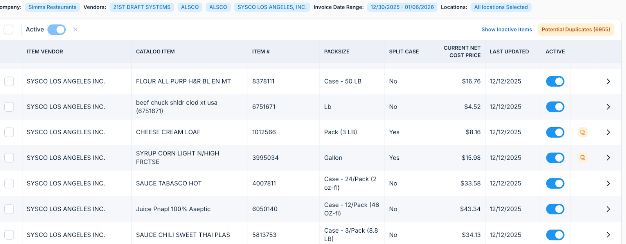626x244 pixels.
Task: Tick the select-all checkbox in filter bar
Action: click(9, 30)
